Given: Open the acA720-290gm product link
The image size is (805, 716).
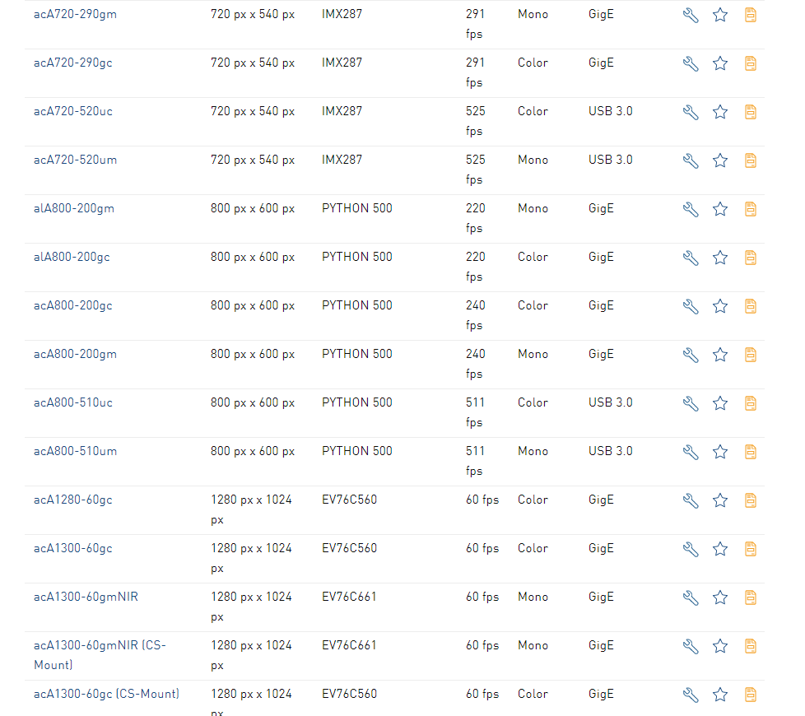Looking at the screenshot, I should click(x=75, y=14).
